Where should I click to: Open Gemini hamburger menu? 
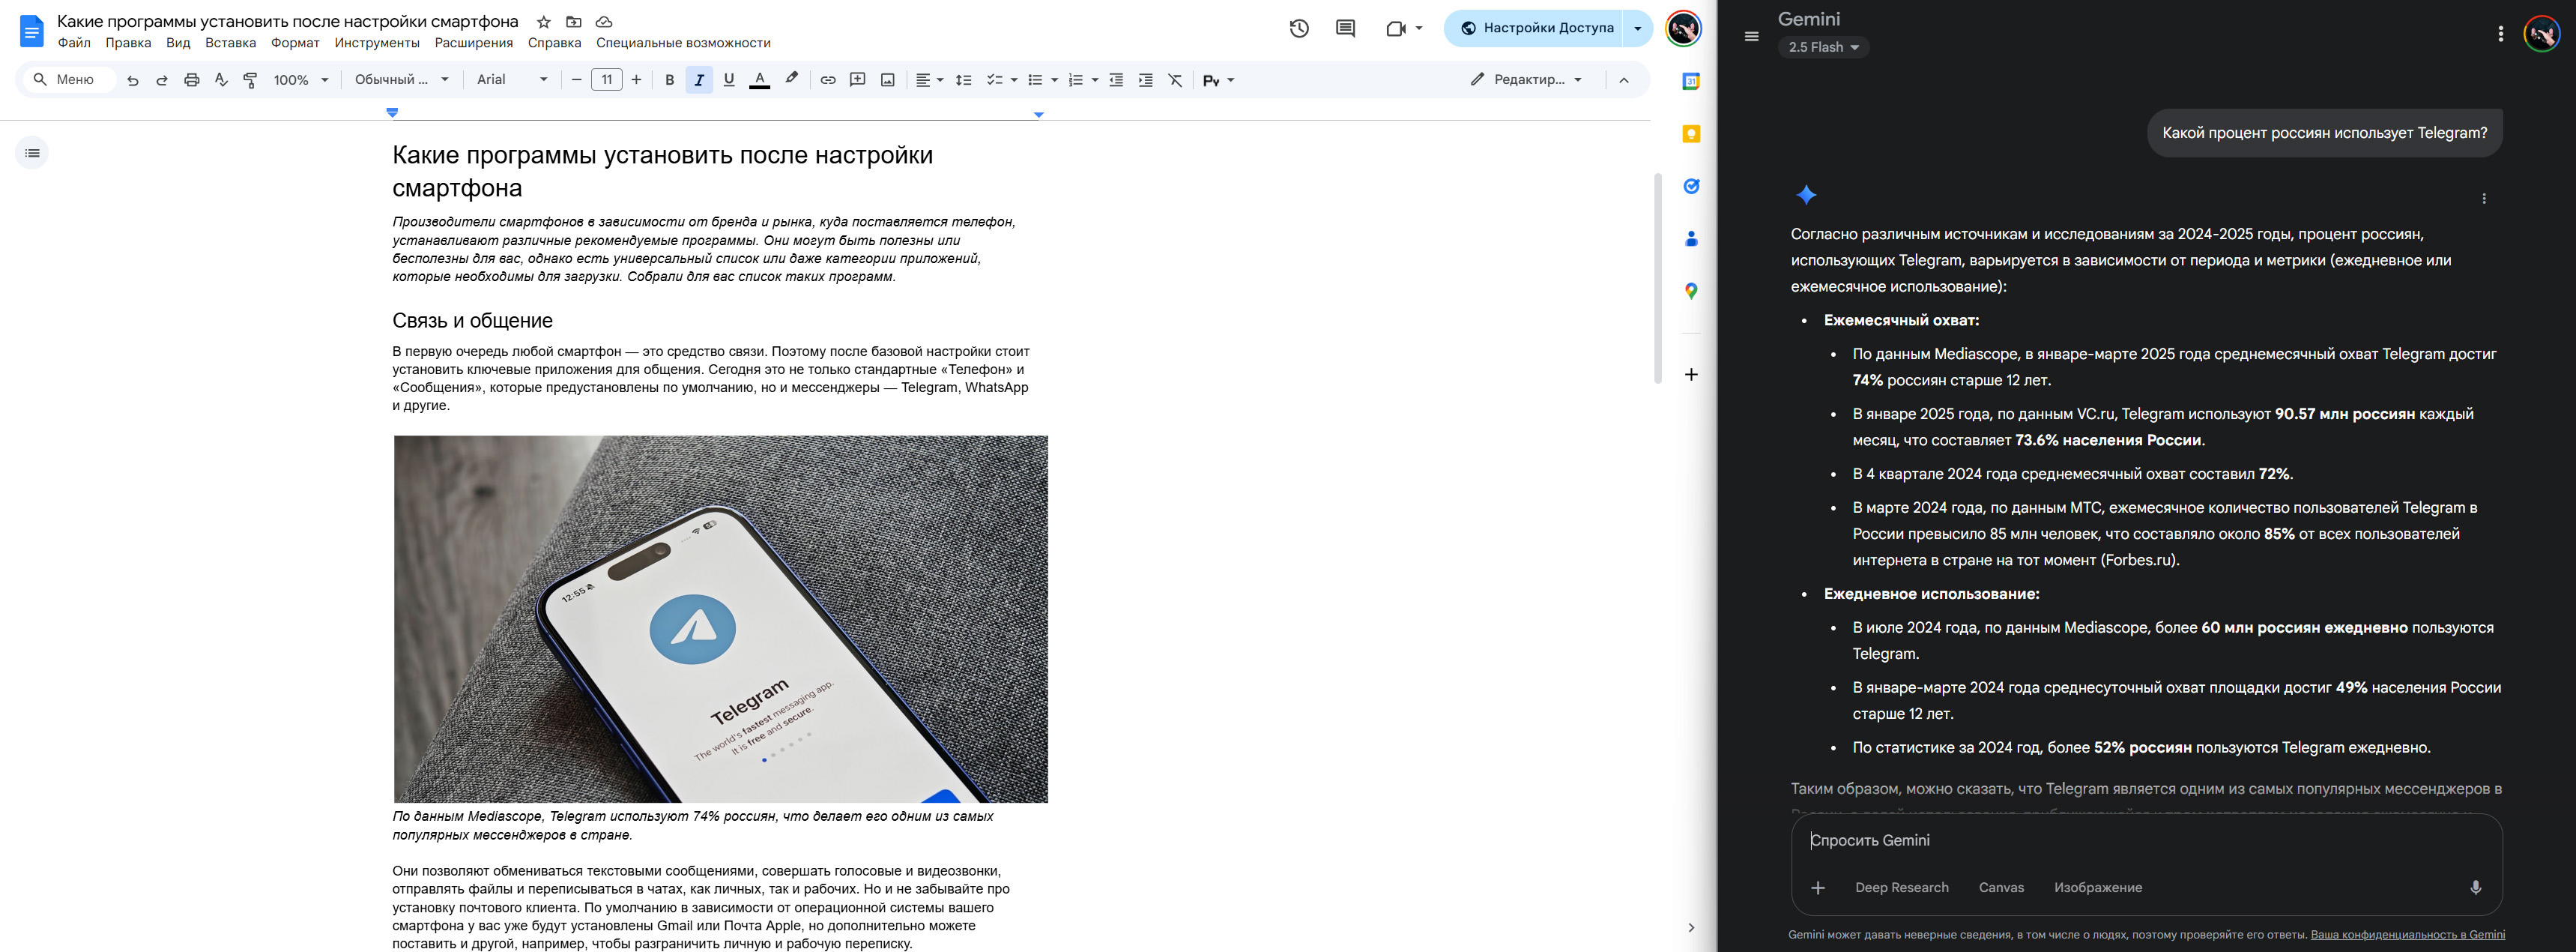pos(1751,37)
